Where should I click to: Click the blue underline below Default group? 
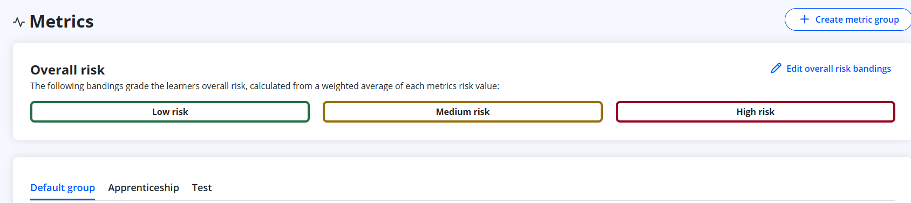[63, 199]
